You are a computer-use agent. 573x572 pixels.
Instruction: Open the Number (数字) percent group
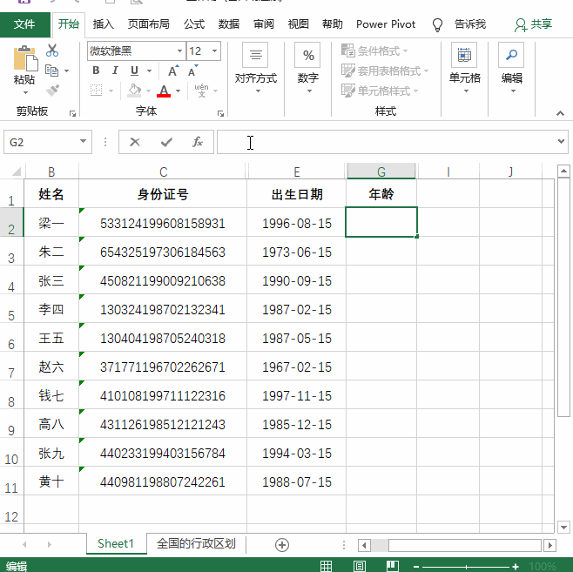point(307,68)
